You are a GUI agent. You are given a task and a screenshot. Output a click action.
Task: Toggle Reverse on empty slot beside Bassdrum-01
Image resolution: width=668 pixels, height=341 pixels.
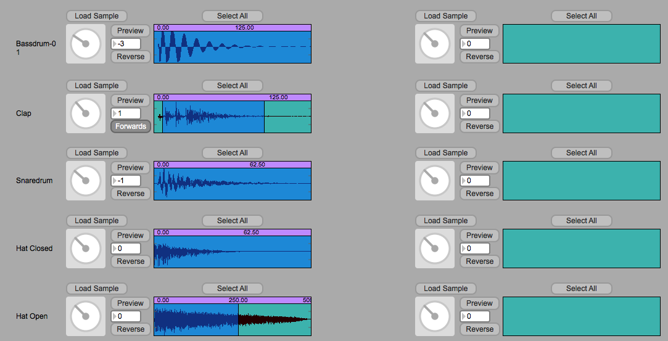479,57
